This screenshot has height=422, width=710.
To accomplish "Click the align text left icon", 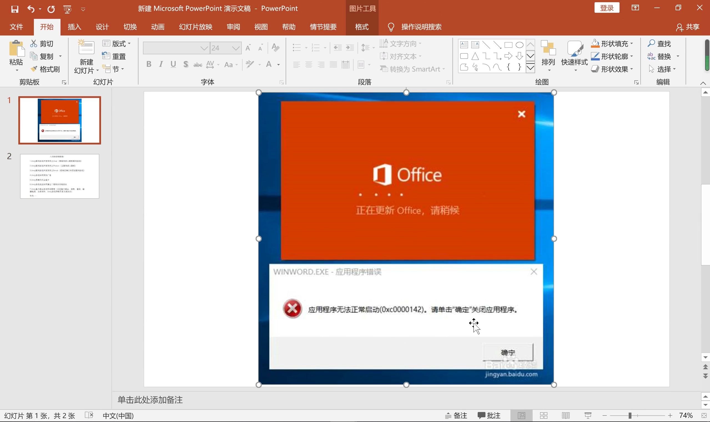I will coord(296,65).
